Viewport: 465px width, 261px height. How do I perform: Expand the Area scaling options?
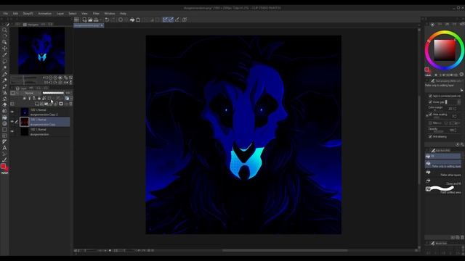tap(427, 115)
